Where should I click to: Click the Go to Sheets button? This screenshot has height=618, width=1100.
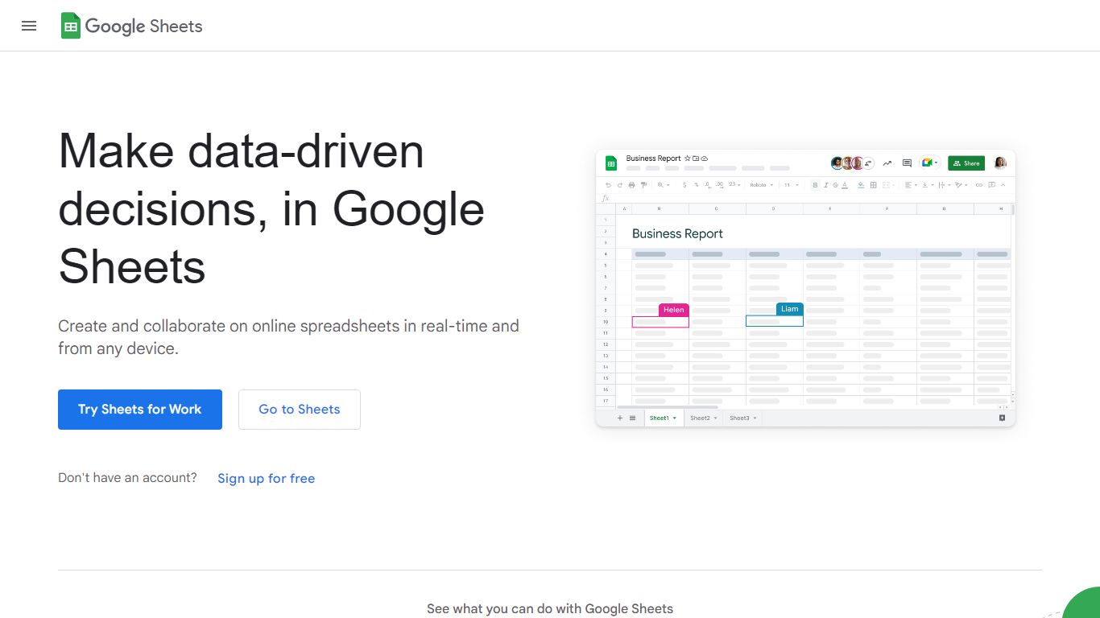tap(300, 410)
